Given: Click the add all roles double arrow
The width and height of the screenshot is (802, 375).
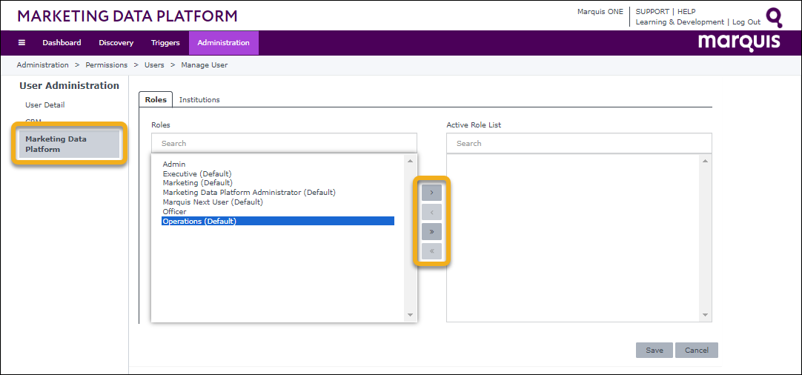Looking at the screenshot, I should click(x=431, y=231).
